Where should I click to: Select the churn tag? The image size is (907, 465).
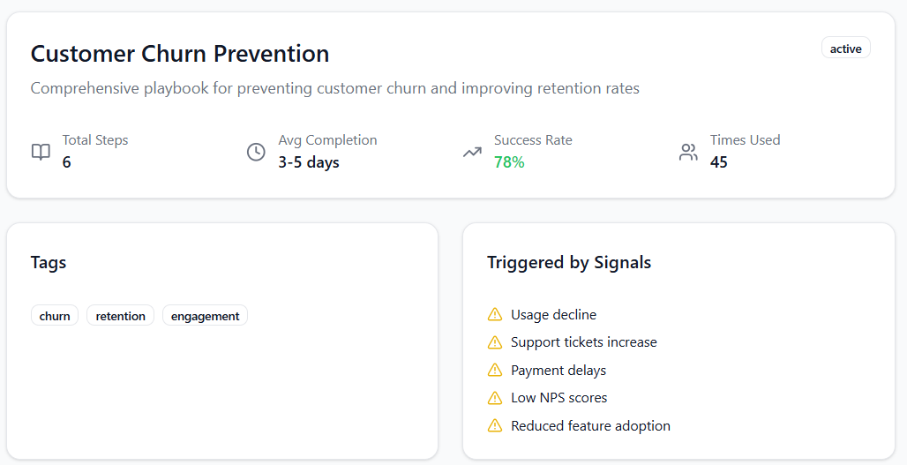[55, 316]
